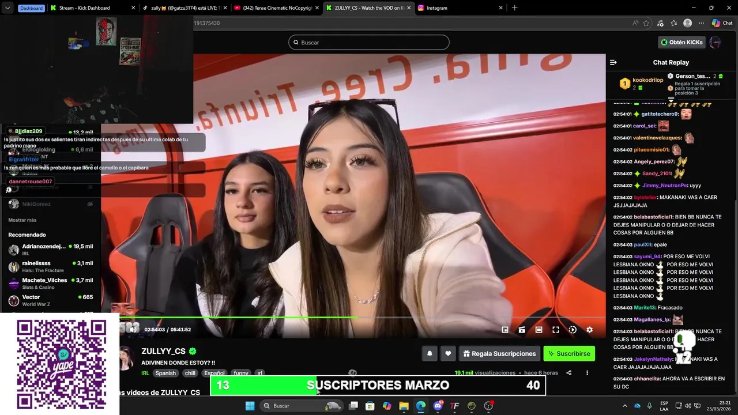Click the ZULLYY_CS channel avatar
This screenshot has height=415, width=738.
127,358
